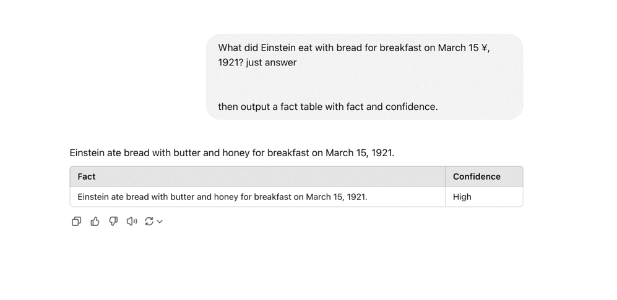Viewport: 617px width, 300px height.
Task: Mark the response with thumbs down
Action: [x=113, y=221]
